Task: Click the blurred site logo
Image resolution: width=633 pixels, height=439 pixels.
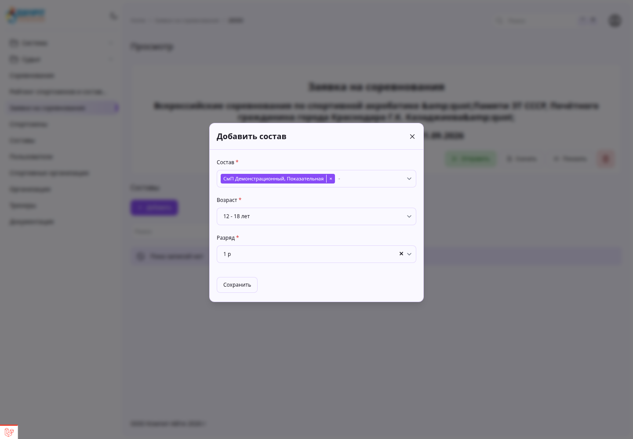Action: [25, 16]
